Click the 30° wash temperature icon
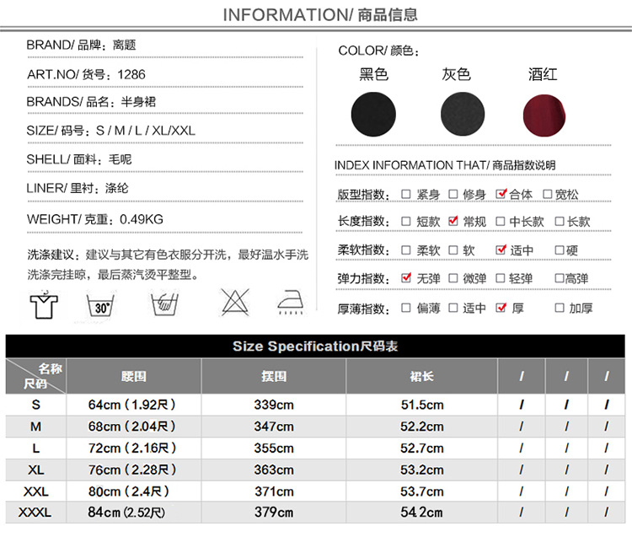This screenshot has width=632, height=537. [x=100, y=305]
